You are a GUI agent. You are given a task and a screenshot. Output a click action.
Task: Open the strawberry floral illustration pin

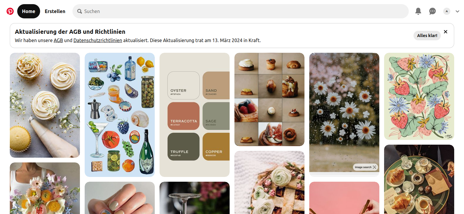419,96
